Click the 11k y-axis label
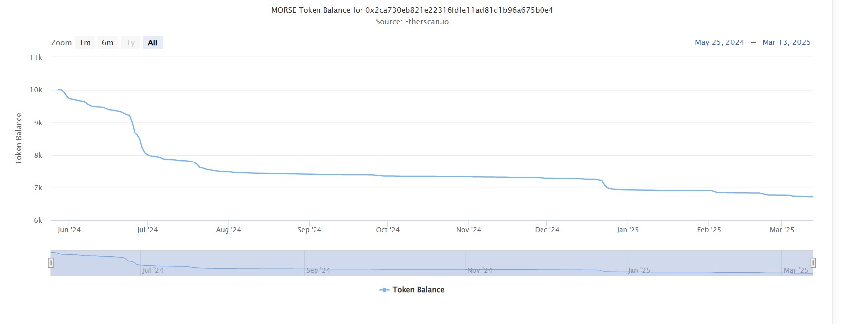This screenshot has height=324, width=858. pyautogui.click(x=36, y=57)
